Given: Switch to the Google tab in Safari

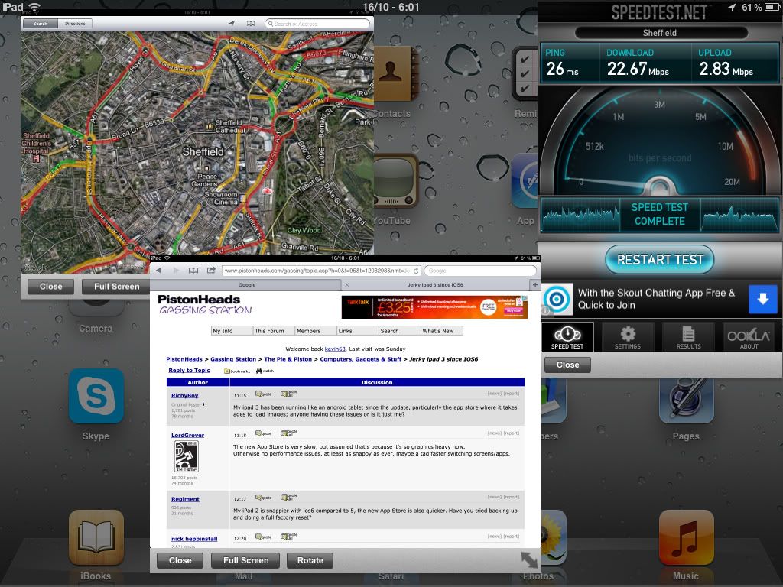Looking at the screenshot, I should pos(246,285).
